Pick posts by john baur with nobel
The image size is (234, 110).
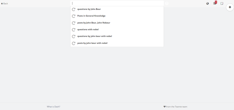click(x=117, y=43)
